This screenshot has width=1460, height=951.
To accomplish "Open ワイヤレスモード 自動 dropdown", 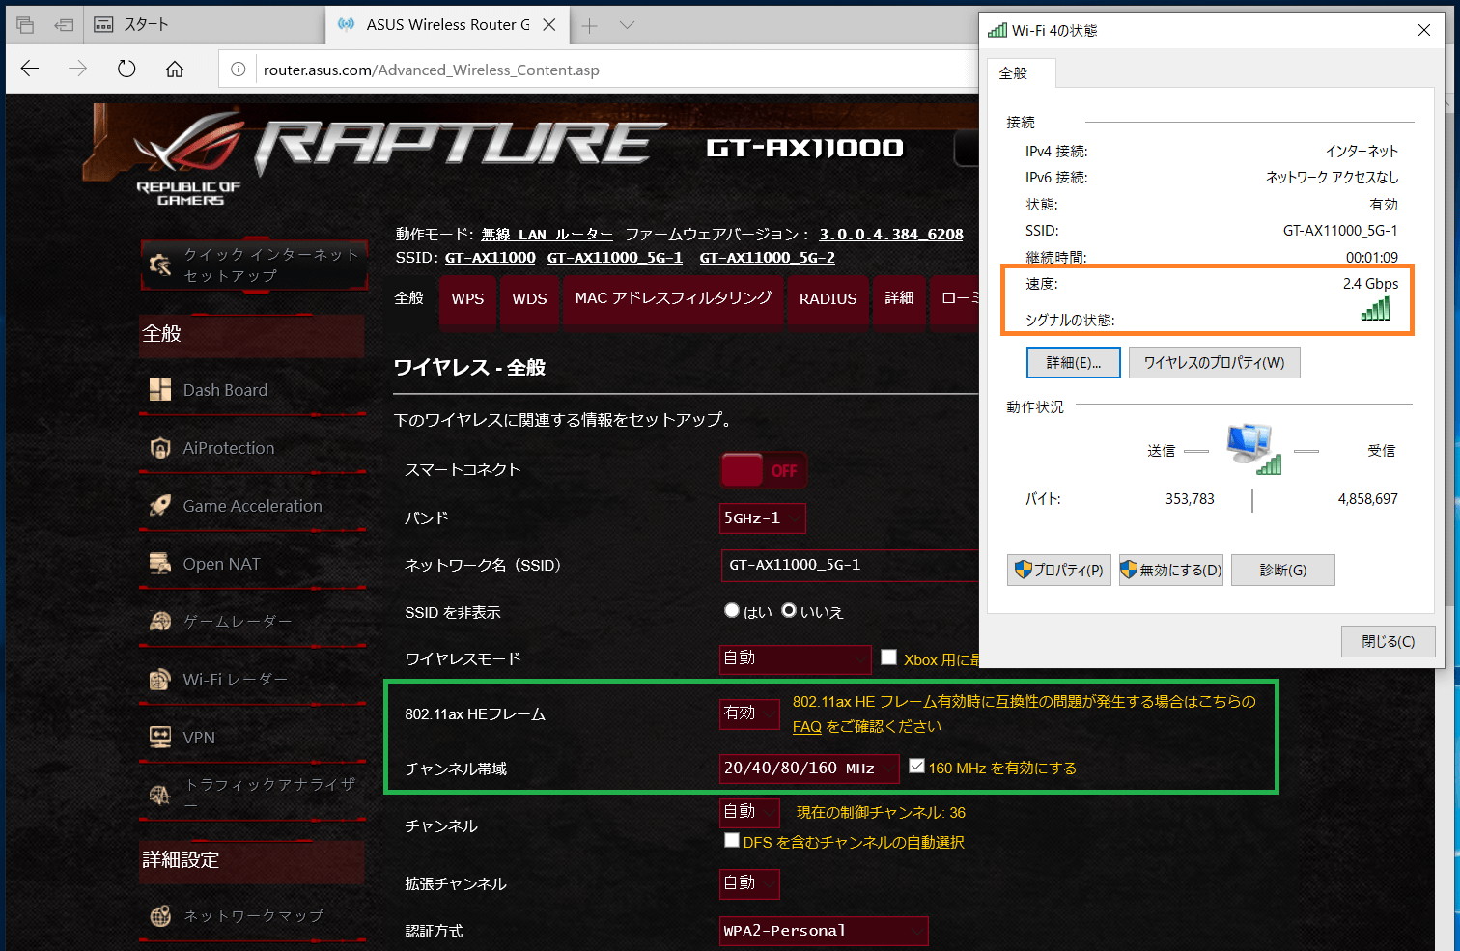I will (x=795, y=658).
